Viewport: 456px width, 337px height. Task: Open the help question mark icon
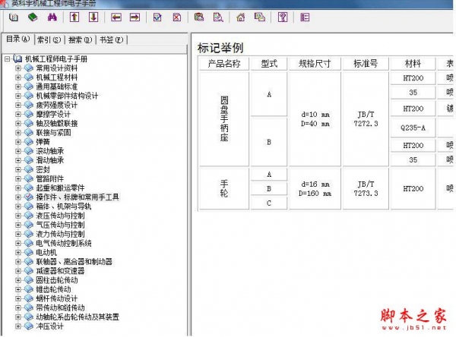283,17
